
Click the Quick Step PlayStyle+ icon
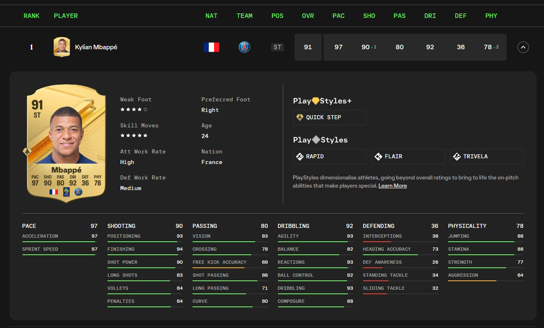click(x=300, y=118)
